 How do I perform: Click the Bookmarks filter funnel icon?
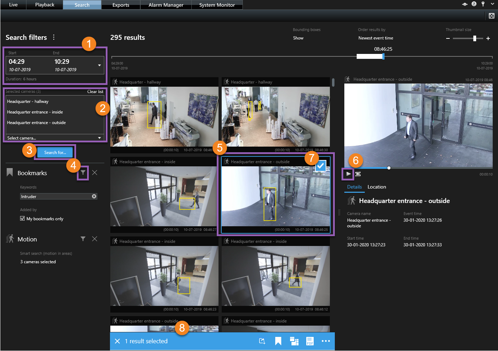[x=83, y=172]
